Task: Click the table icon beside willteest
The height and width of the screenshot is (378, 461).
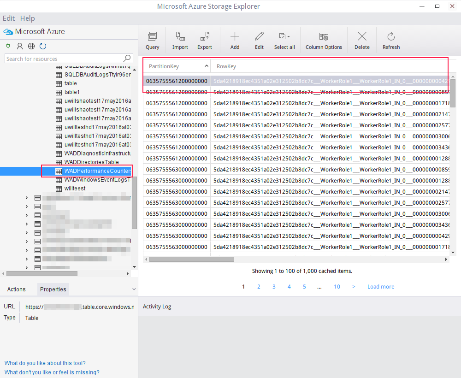Action: coord(59,189)
